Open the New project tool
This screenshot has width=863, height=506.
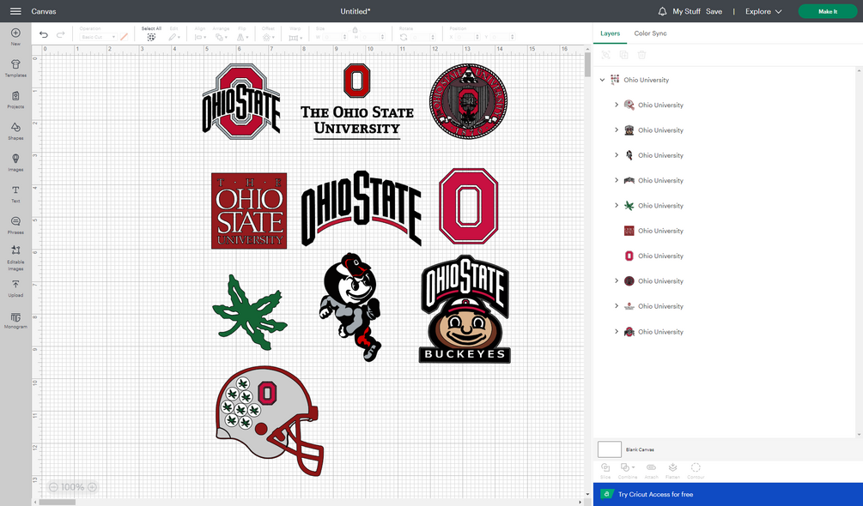click(15, 36)
